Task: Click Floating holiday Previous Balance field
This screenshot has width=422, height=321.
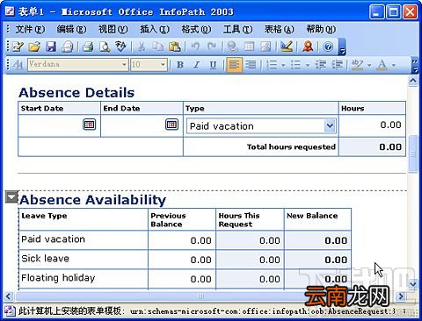Action: pyautogui.click(x=182, y=279)
